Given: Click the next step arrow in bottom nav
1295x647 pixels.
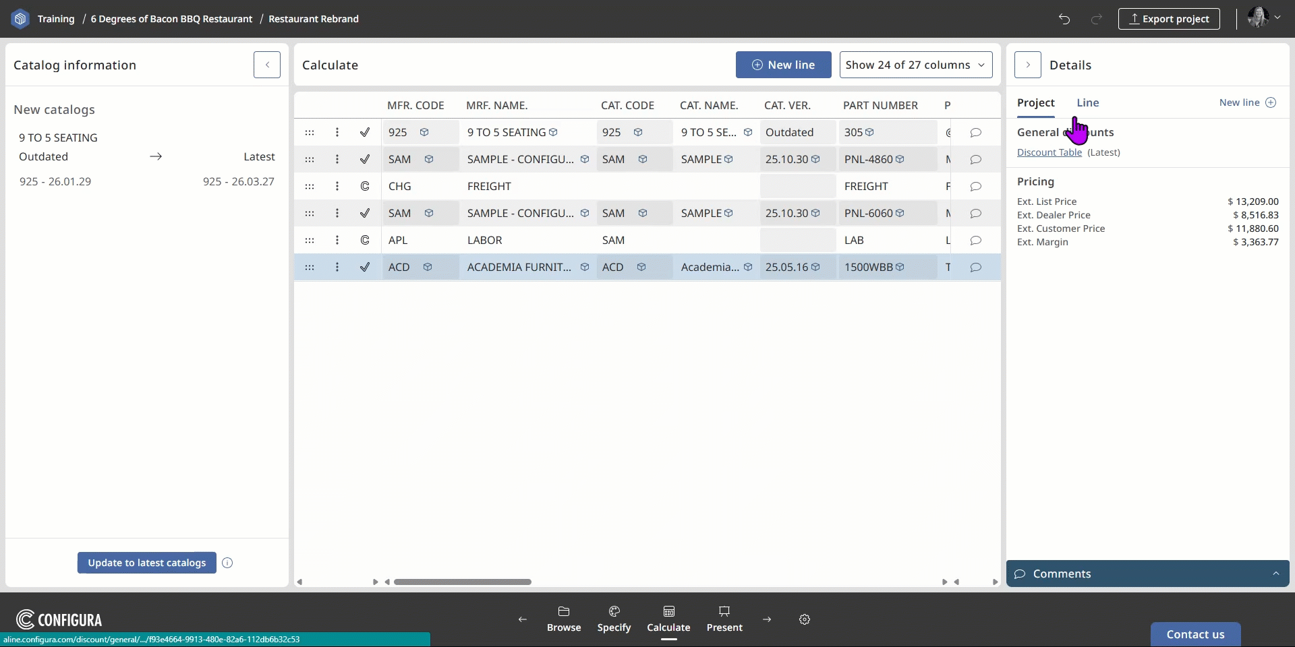Looking at the screenshot, I should click(x=767, y=619).
